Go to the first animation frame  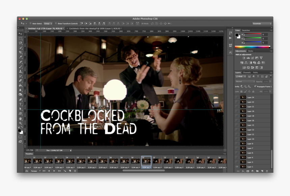44,171
